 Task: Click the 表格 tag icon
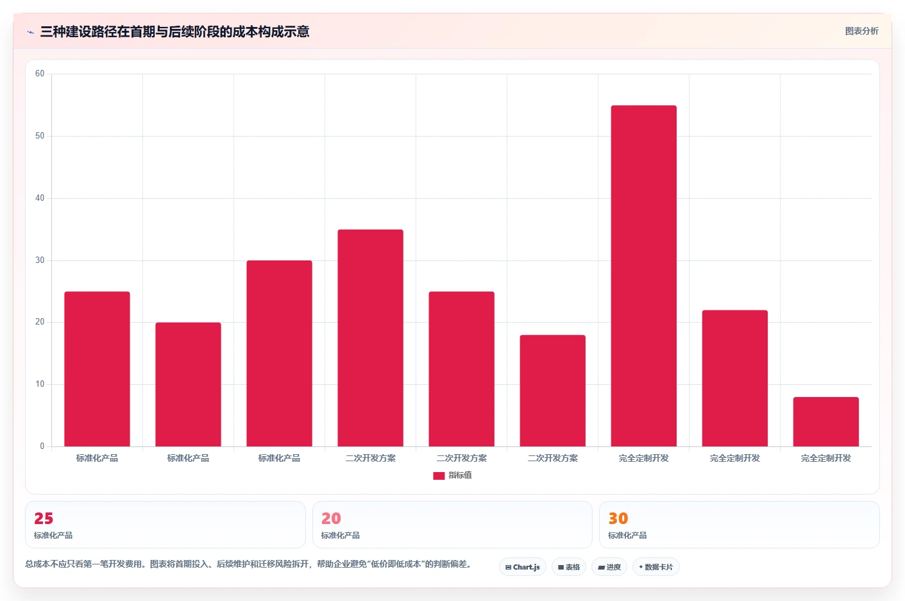(561, 568)
